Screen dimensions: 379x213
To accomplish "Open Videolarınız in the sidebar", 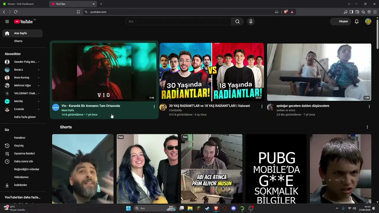I will [x=23, y=177].
